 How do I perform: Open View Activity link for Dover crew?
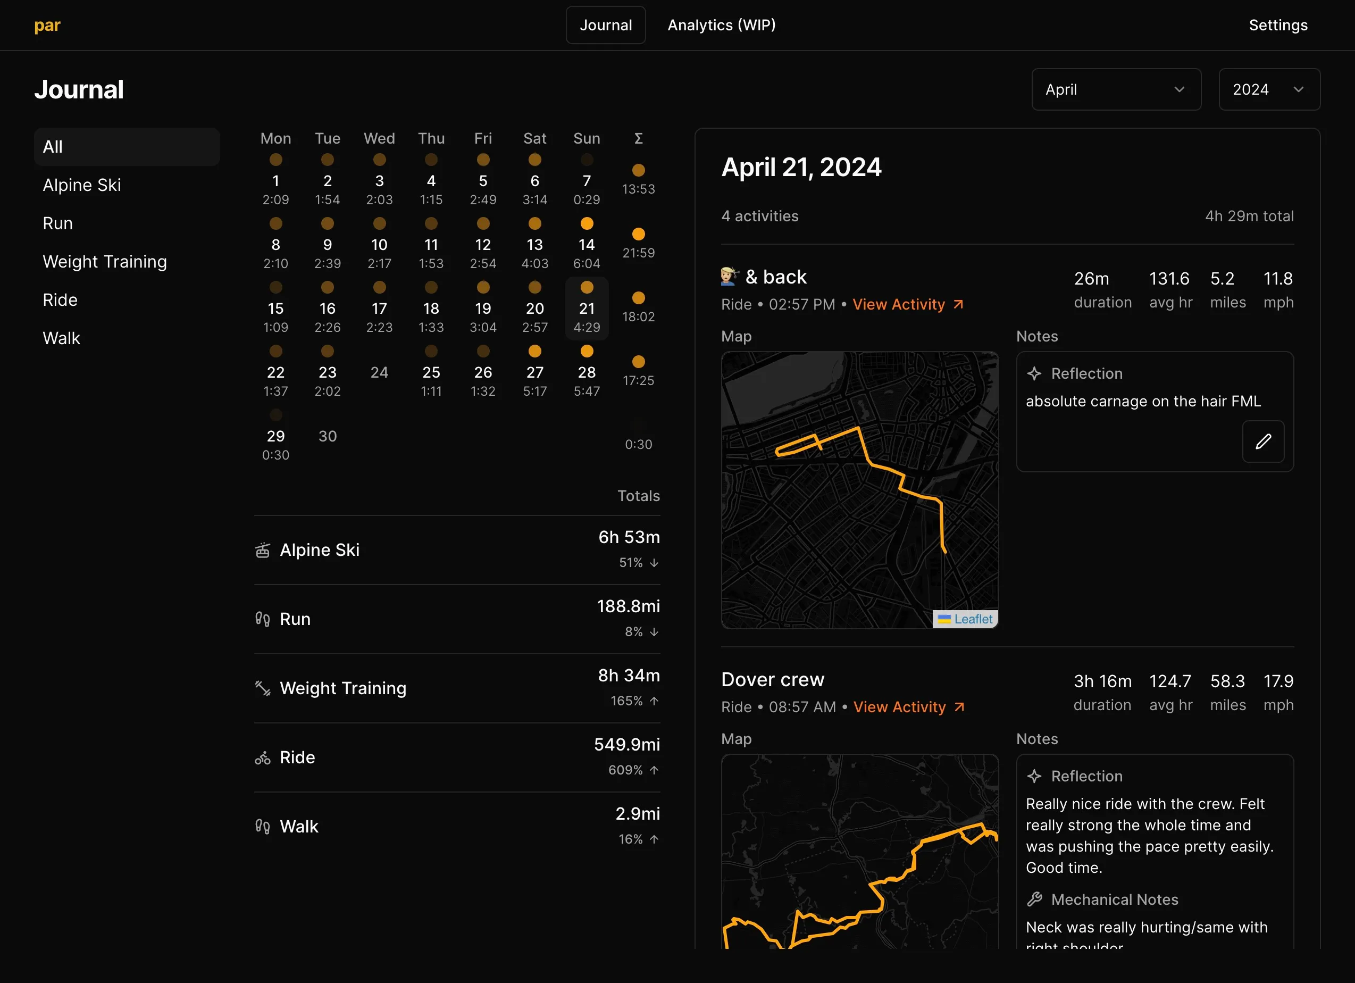click(908, 707)
